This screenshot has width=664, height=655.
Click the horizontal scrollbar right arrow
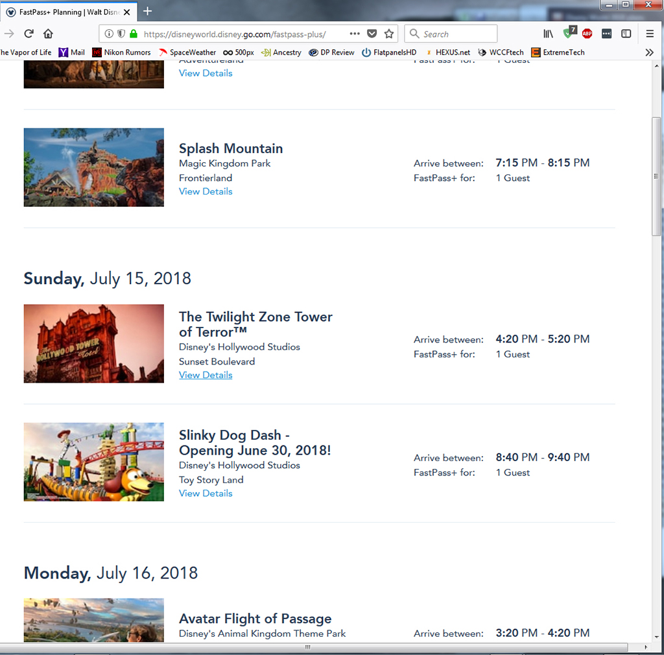[x=645, y=647]
